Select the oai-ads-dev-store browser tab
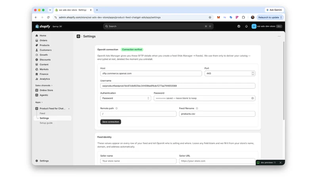 pos(73,10)
